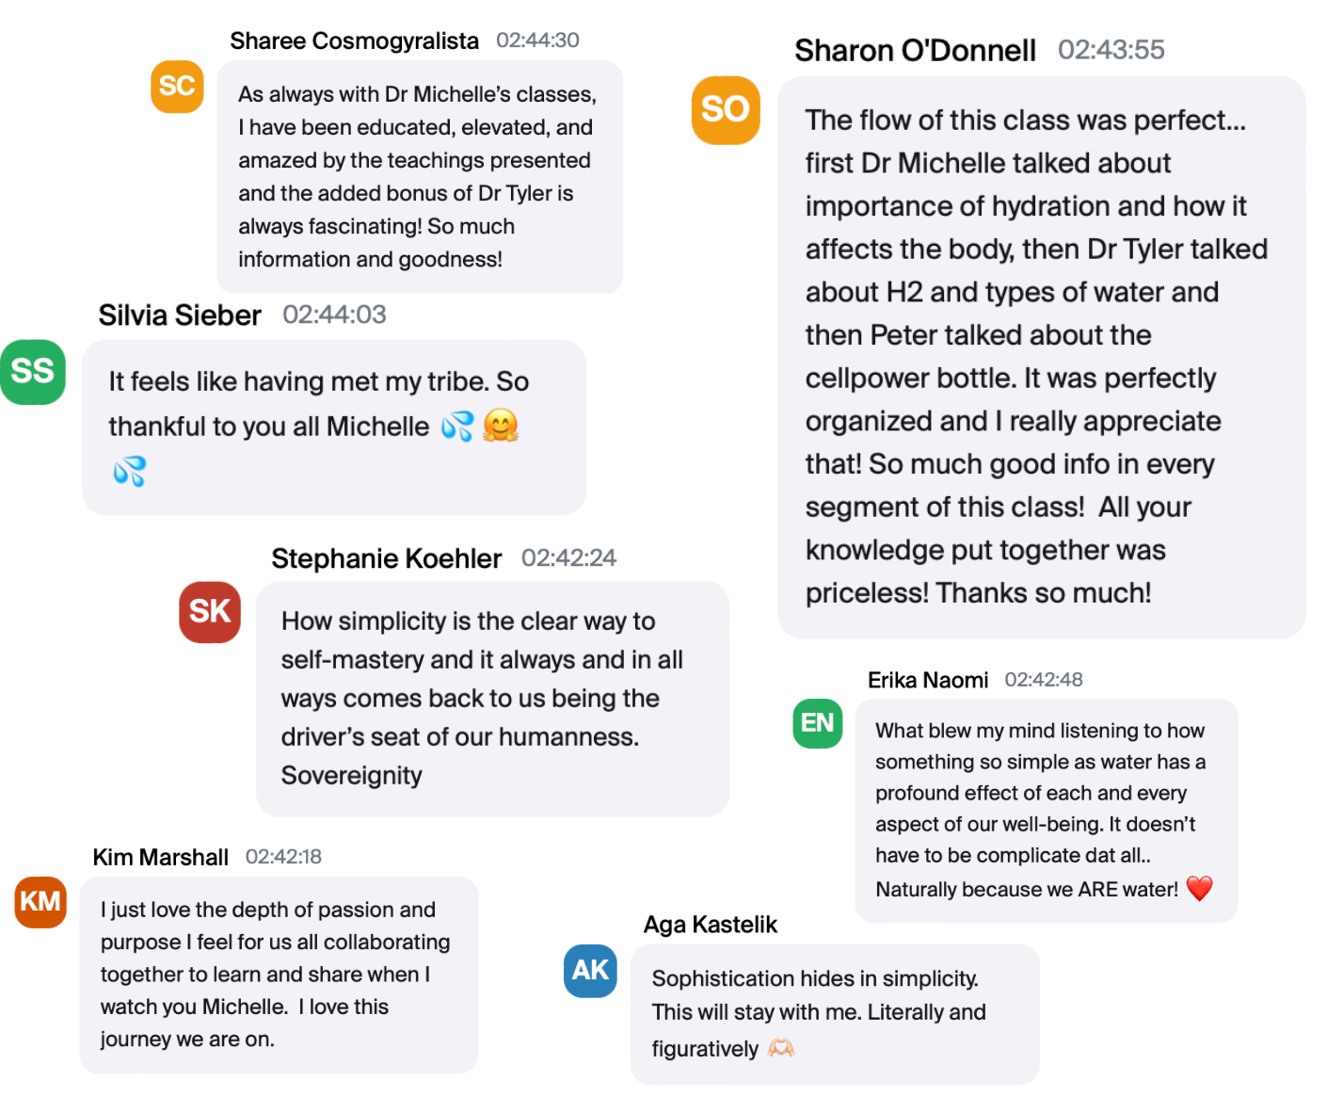Screen dimensions: 1327x1113
Task: Click Aga Kastelik's blue AK avatar
Action: (590, 971)
